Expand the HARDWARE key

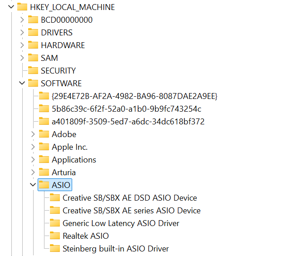point(22,45)
